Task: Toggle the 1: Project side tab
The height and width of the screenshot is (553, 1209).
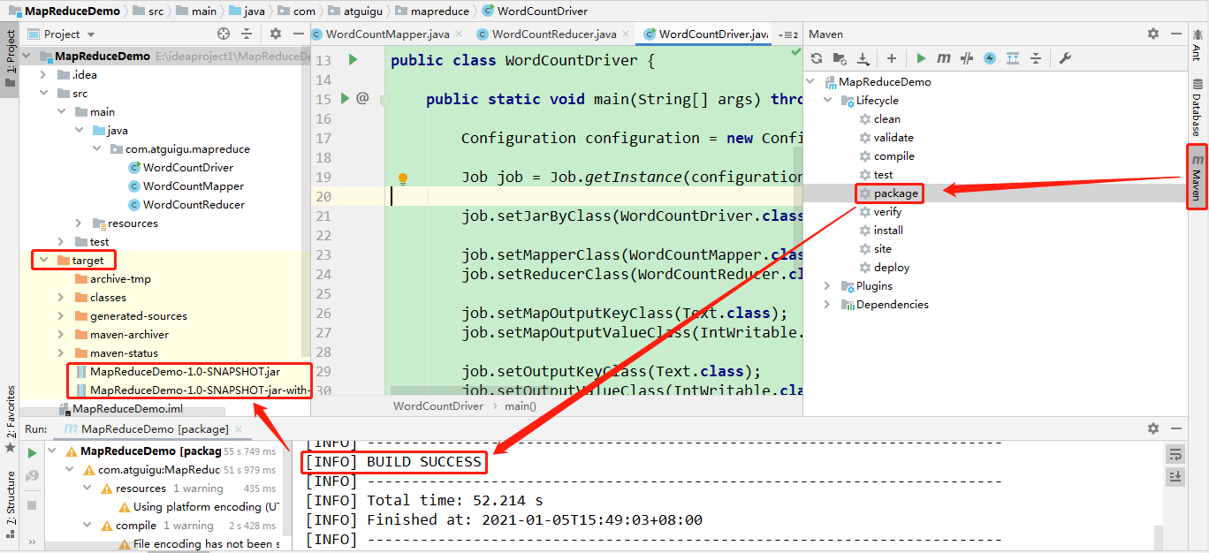Action: (10, 58)
